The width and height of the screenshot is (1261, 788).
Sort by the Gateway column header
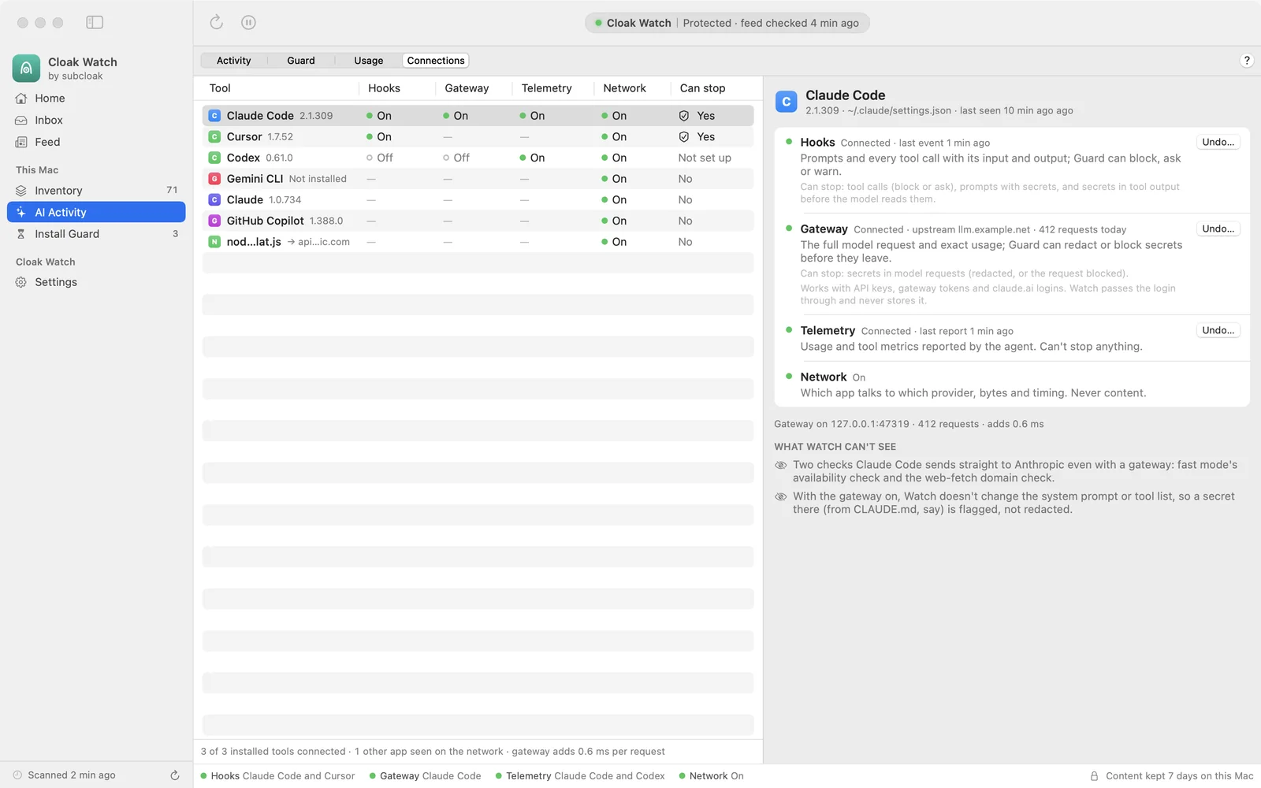(467, 88)
